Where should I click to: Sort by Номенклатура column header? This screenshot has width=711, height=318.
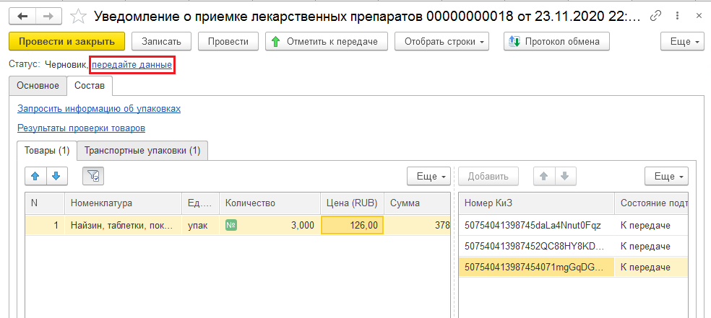(x=124, y=203)
